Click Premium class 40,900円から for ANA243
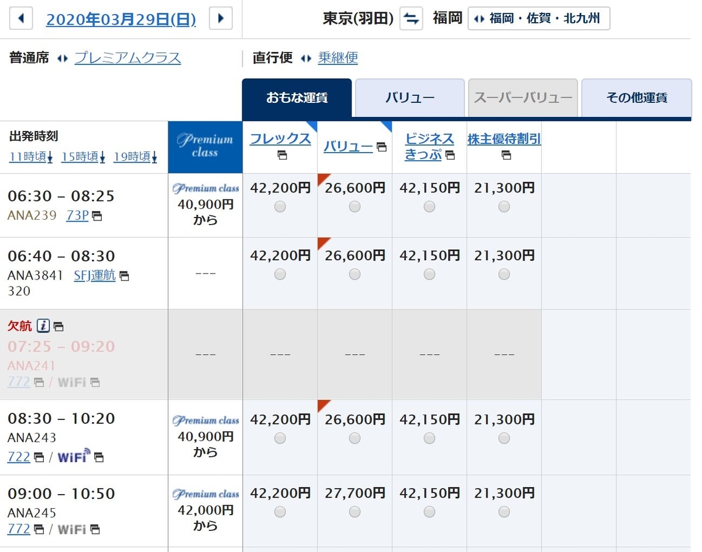The image size is (702, 552). click(205, 437)
